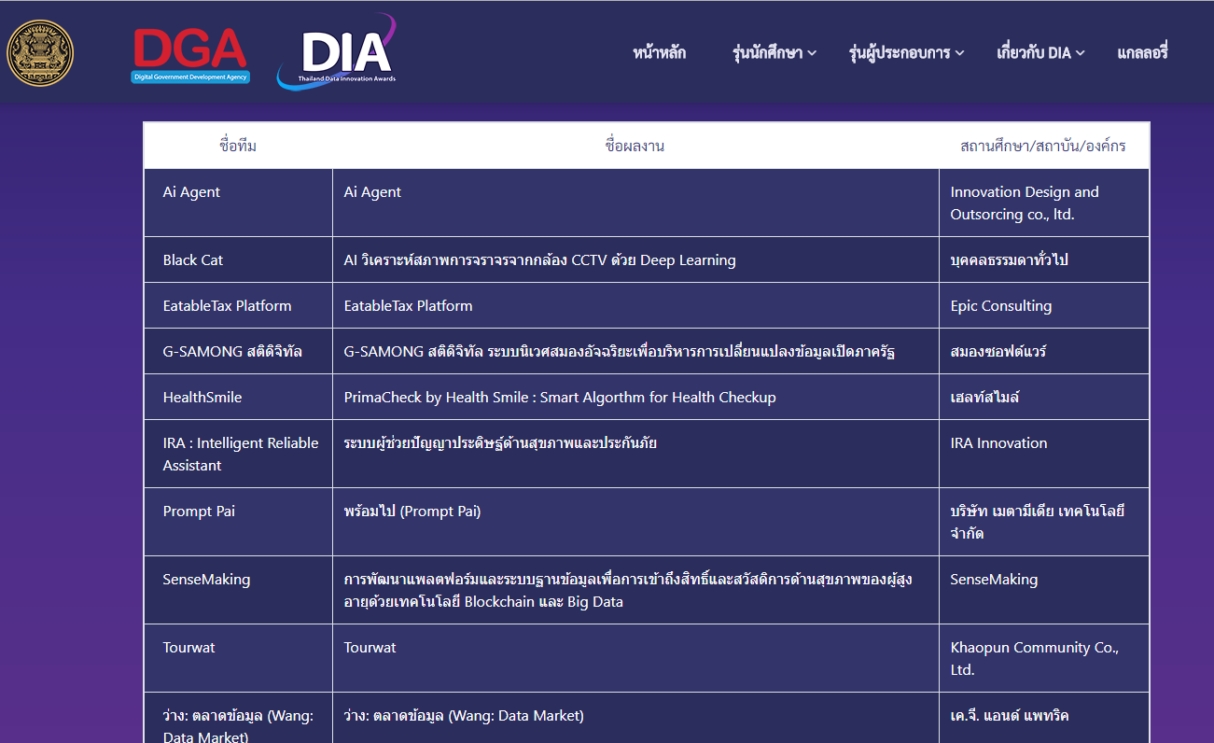The image size is (1214, 743).
Task: Select IRA : Intelligent Reliable Assistant cell
Action: [238, 454]
